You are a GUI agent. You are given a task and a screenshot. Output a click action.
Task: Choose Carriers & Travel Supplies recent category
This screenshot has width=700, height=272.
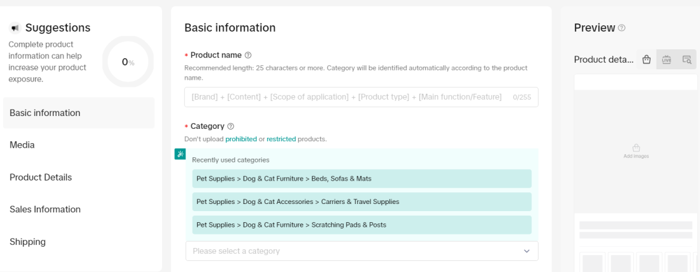(362, 201)
